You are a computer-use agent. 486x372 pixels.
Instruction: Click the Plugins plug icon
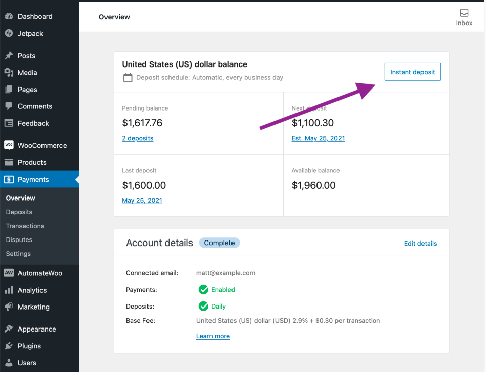(9, 346)
